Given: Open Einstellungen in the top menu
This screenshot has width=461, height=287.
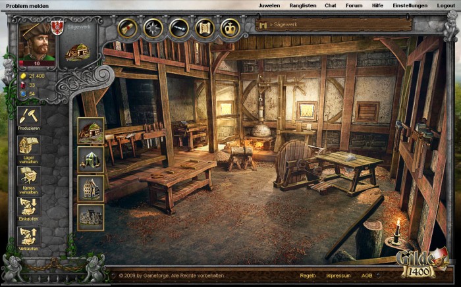Looking at the screenshot, I should pyautogui.click(x=410, y=5).
